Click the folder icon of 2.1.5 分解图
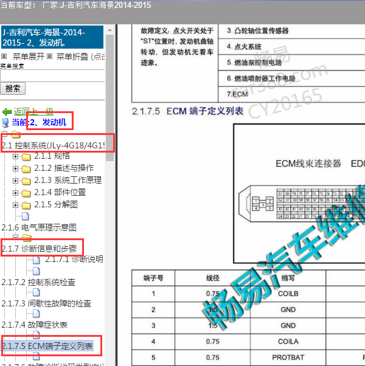 click(26, 205)
